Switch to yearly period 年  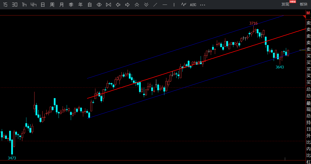[80, 5]
